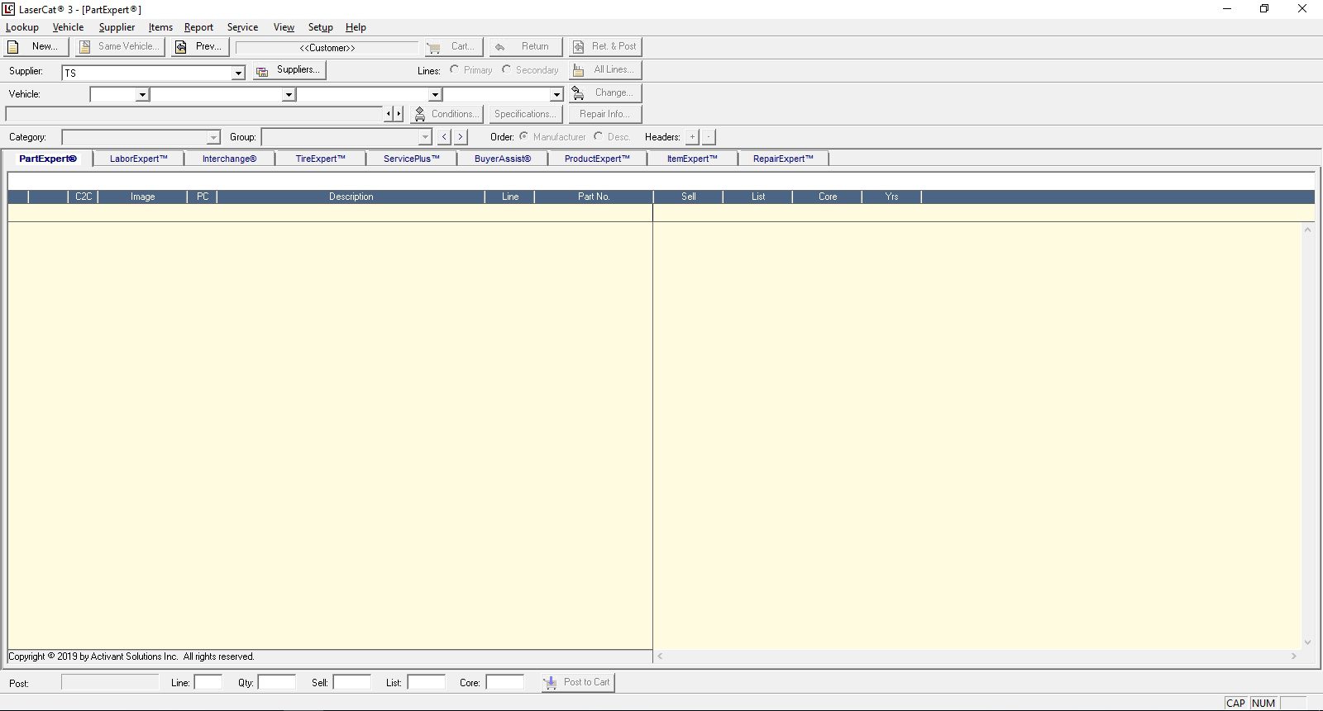The width and height of the screenshot is (1323, 711).
Task: Switch to the ServicePlus tab
Action: coord(412,159)
